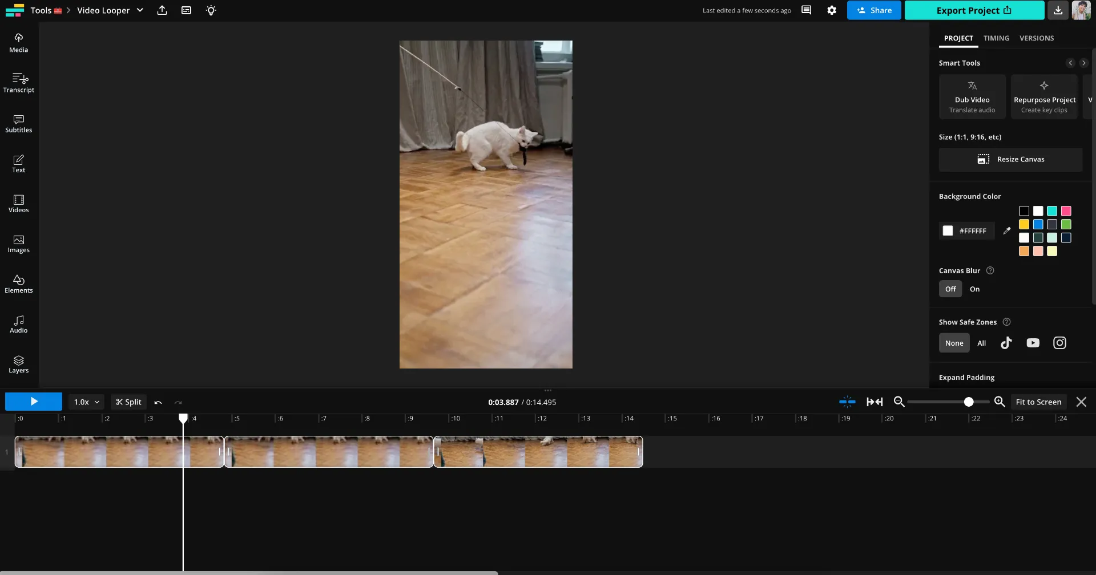Open the Subtitles panel
This screenshot has height=575, width=1096.
(18, 123)
